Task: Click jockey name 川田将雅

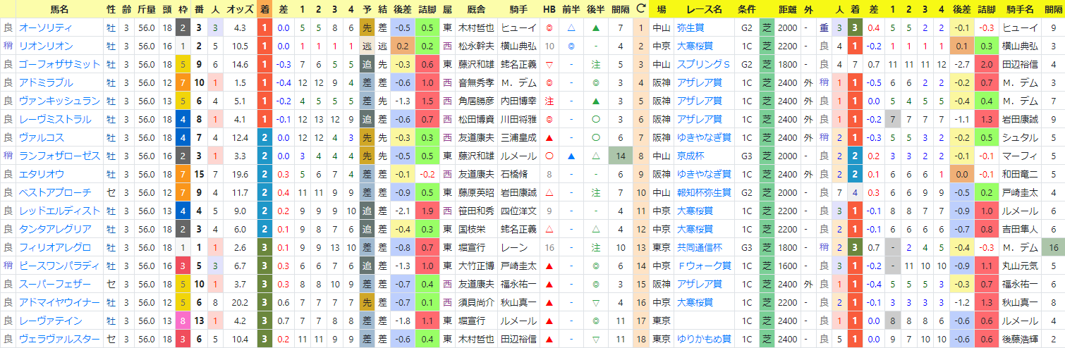Action: tap(518, 119)
